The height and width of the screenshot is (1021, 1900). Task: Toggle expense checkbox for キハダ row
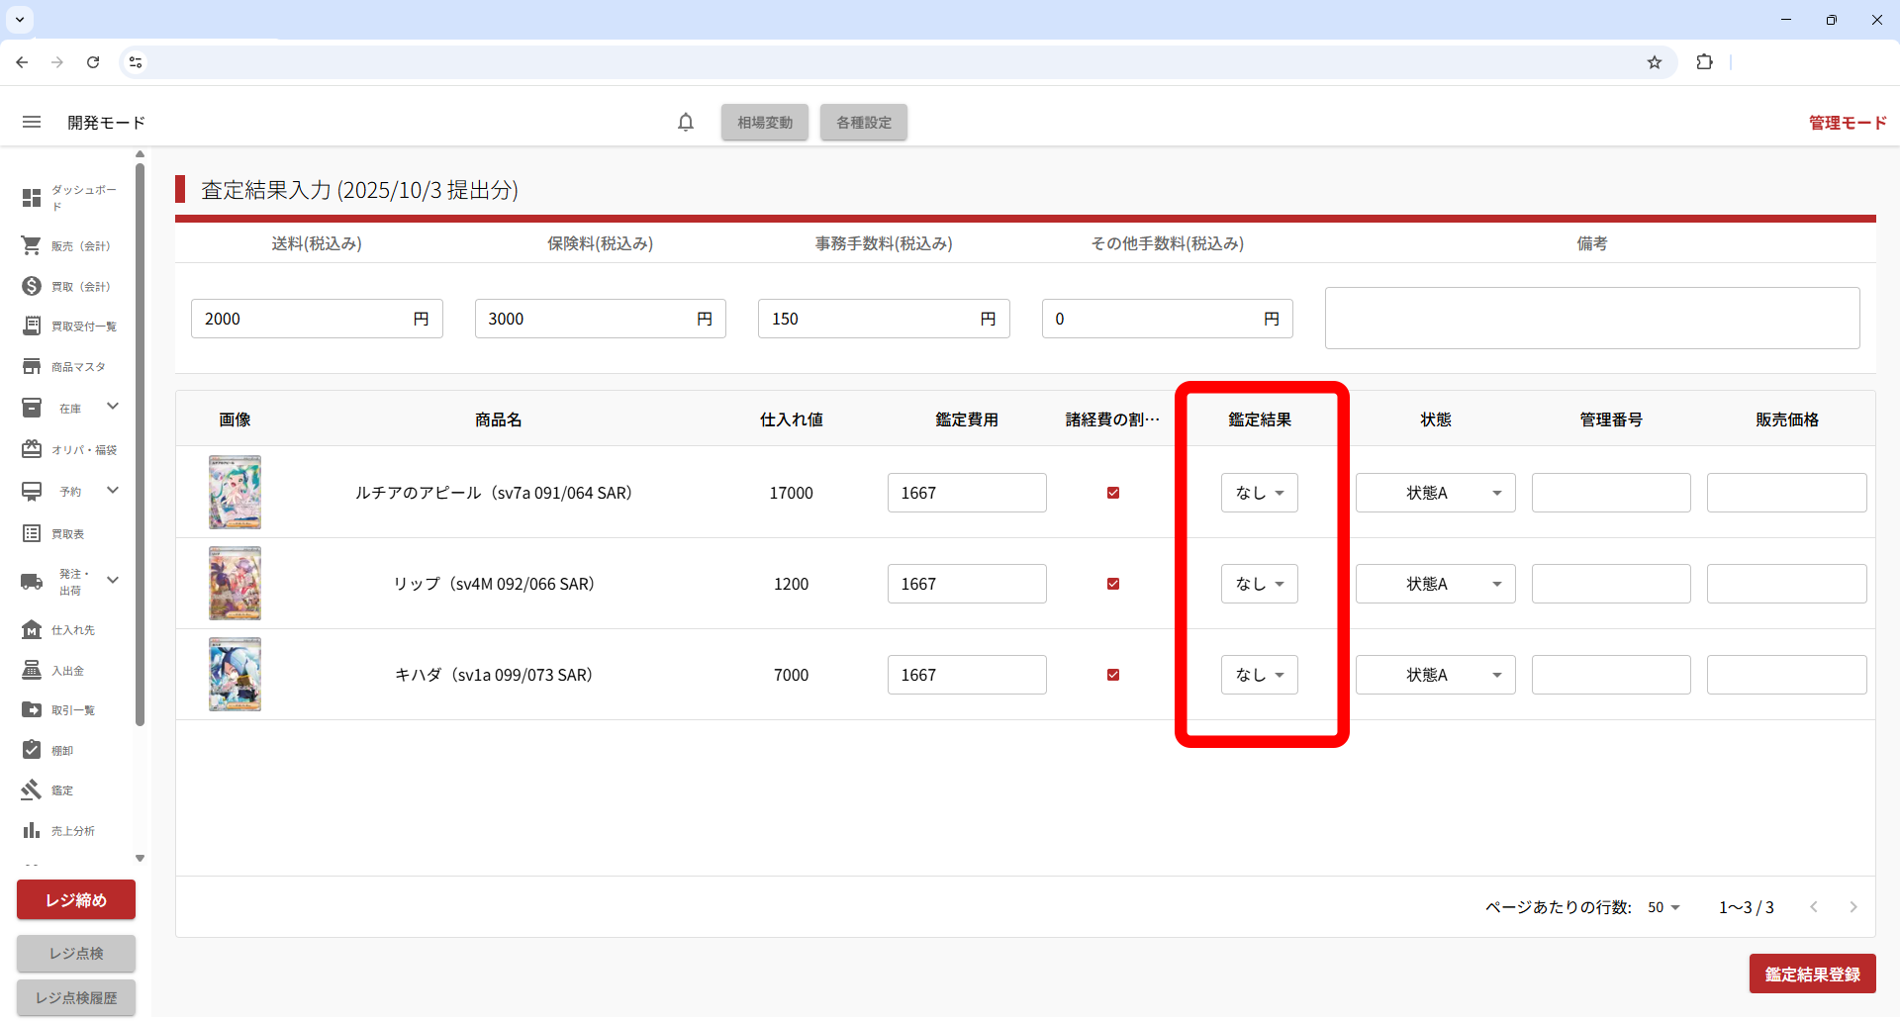point(1113,675)
